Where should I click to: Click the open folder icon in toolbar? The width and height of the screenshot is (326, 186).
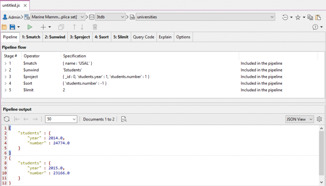coord(4,27)
